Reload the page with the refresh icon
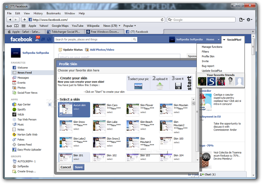Screen dimensions: 262x184 tap(162, 20)
